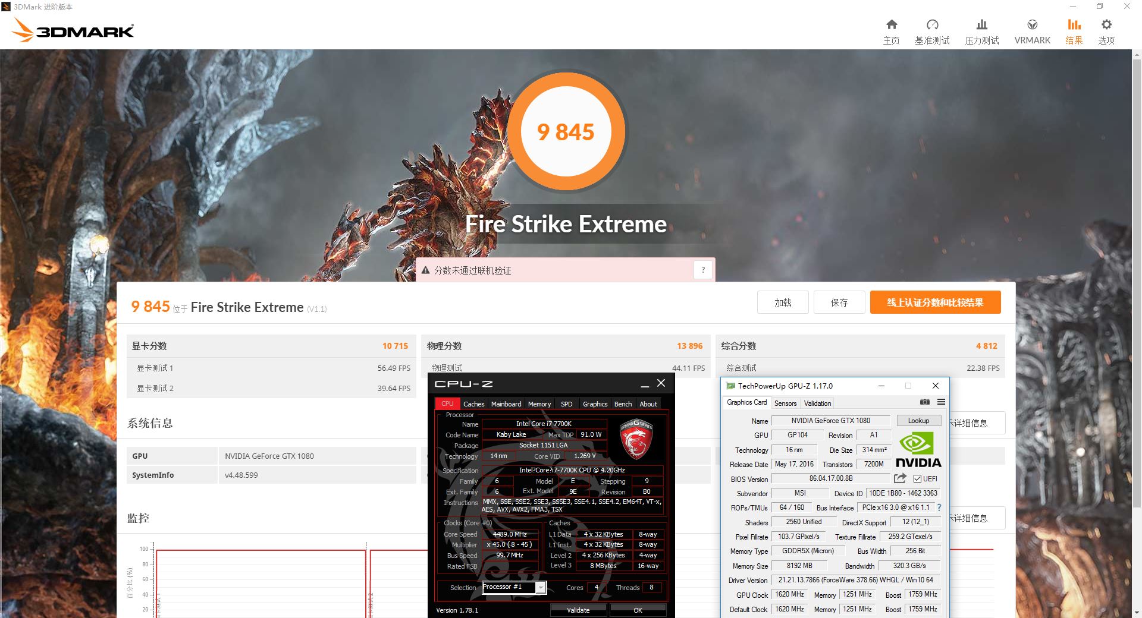Open the Graphics tab in CPU-Z

[595, 403]
